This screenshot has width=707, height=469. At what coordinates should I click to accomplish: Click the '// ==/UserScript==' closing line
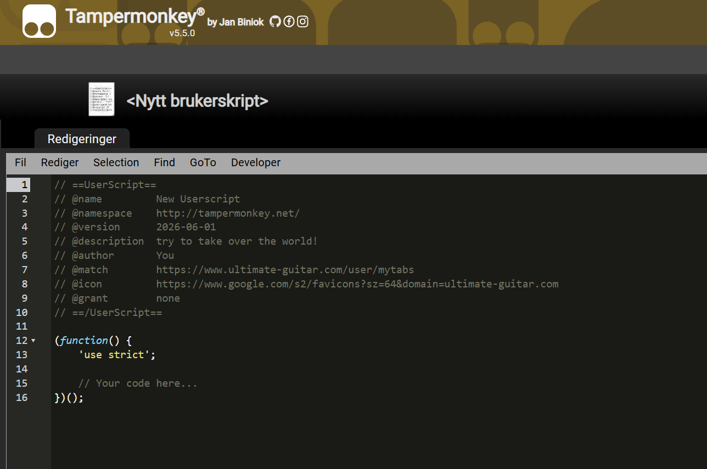click(x=109, y=313)
